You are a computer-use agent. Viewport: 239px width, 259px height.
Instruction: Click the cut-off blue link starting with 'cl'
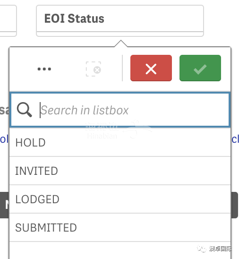coord(235,139)
